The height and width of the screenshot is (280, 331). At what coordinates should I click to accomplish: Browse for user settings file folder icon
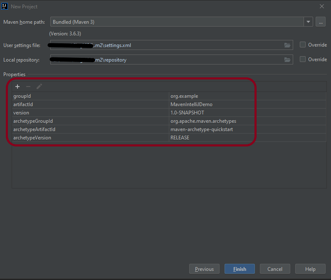287,45
